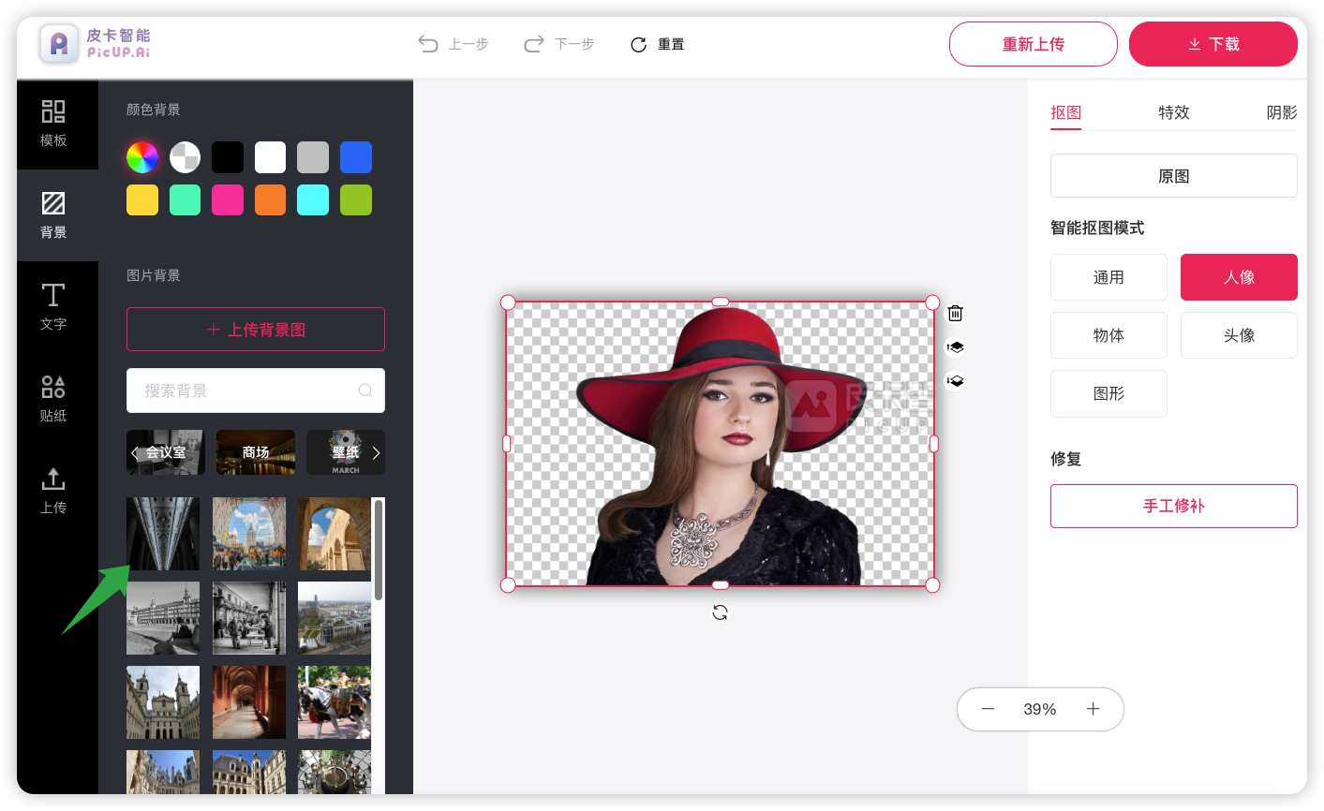Viewport: 1324px width, 811px height.
Task: Choose the cyan background swatch
Action: click(313, 199)
